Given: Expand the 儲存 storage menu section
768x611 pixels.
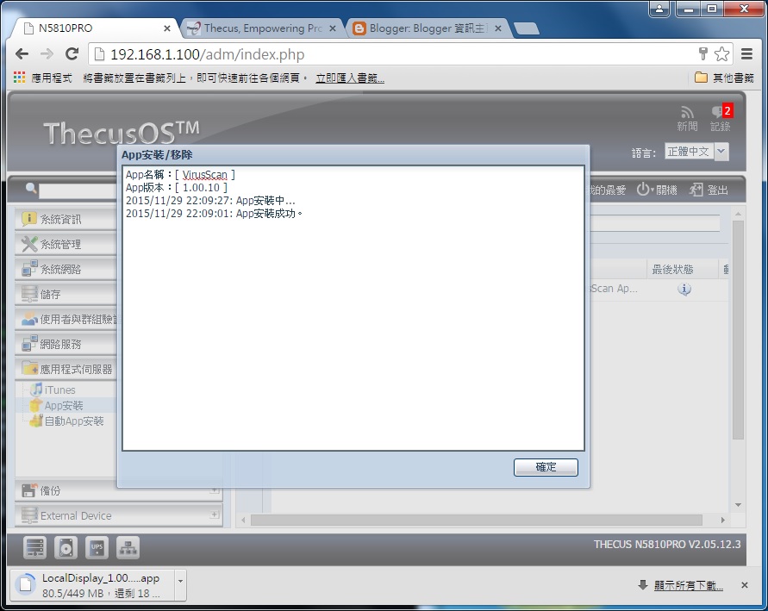Looking at the screenshot, I should (x=66, y=294).
